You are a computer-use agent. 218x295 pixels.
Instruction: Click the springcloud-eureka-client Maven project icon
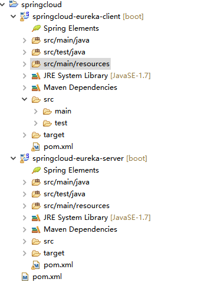pyautogui.click(x=25, y=17)
